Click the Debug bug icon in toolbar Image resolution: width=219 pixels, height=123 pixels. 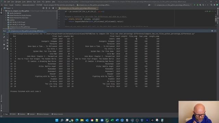(197, 5)
